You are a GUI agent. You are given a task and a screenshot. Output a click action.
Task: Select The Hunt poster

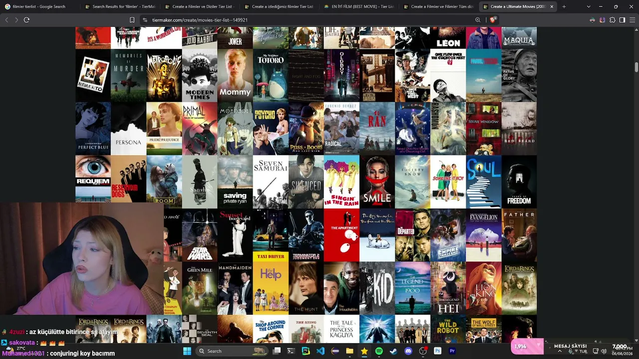pyautogui.click(x=306, y=289)
